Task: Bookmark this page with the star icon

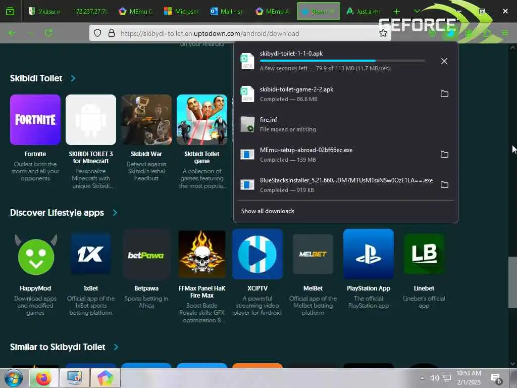Action: tap(383, 33)
